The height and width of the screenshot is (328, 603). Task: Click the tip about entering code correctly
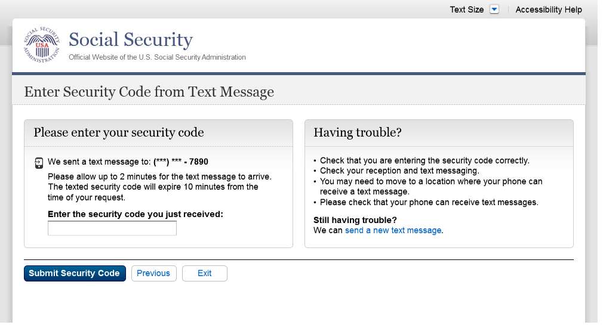424,160
